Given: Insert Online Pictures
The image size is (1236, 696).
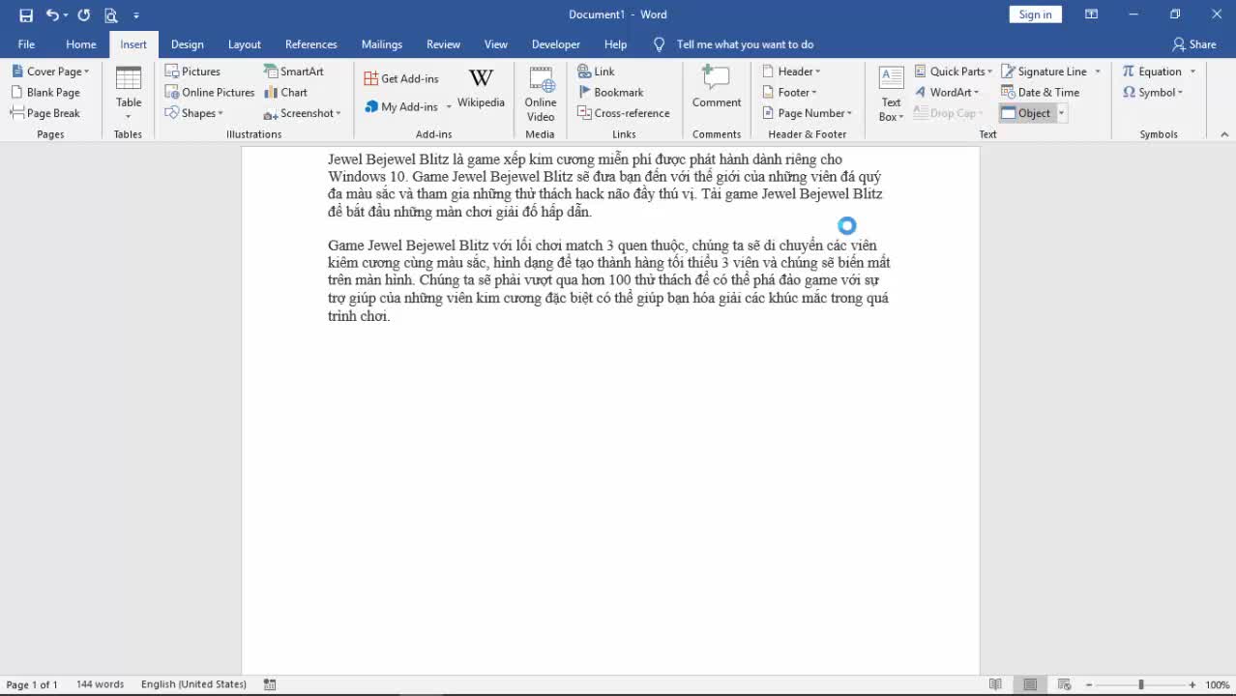Looking at the screenshot, I should click(210, 92).
